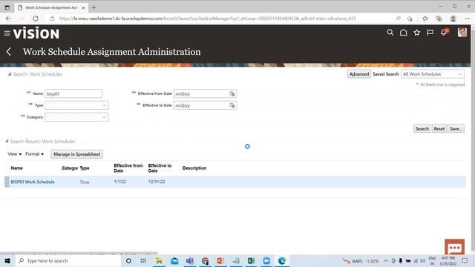
Task: Reload the page with the refresh icon
Action: click(36, 19)
